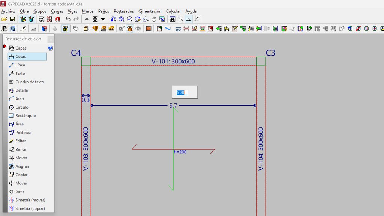Select Capas in the editing resources list
The width and height of the screenshot is (384, 216).
coord(21,48)
